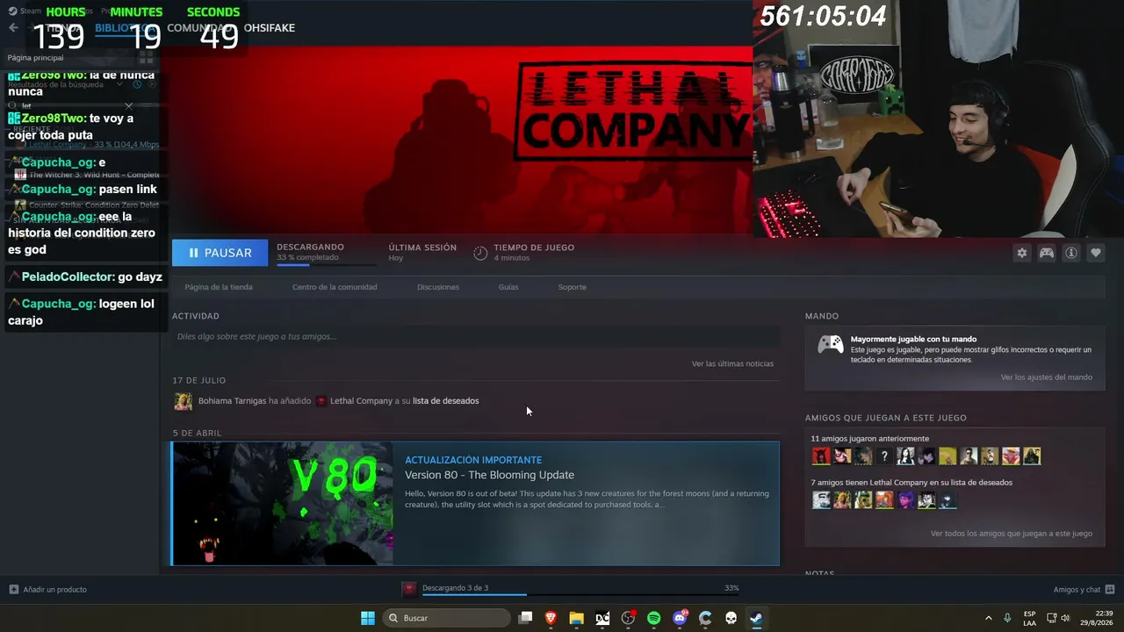Viewport: 1124px width, 632px height.
Task: Open the V80 update thumbnail
Action: (x=283, y=504)
